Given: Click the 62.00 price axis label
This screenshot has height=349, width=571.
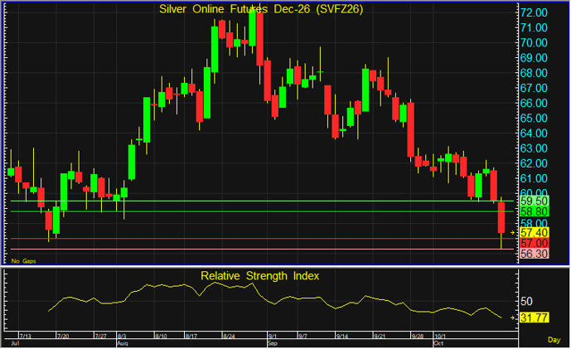Looking at the screenshot, I should coord(534,163).
